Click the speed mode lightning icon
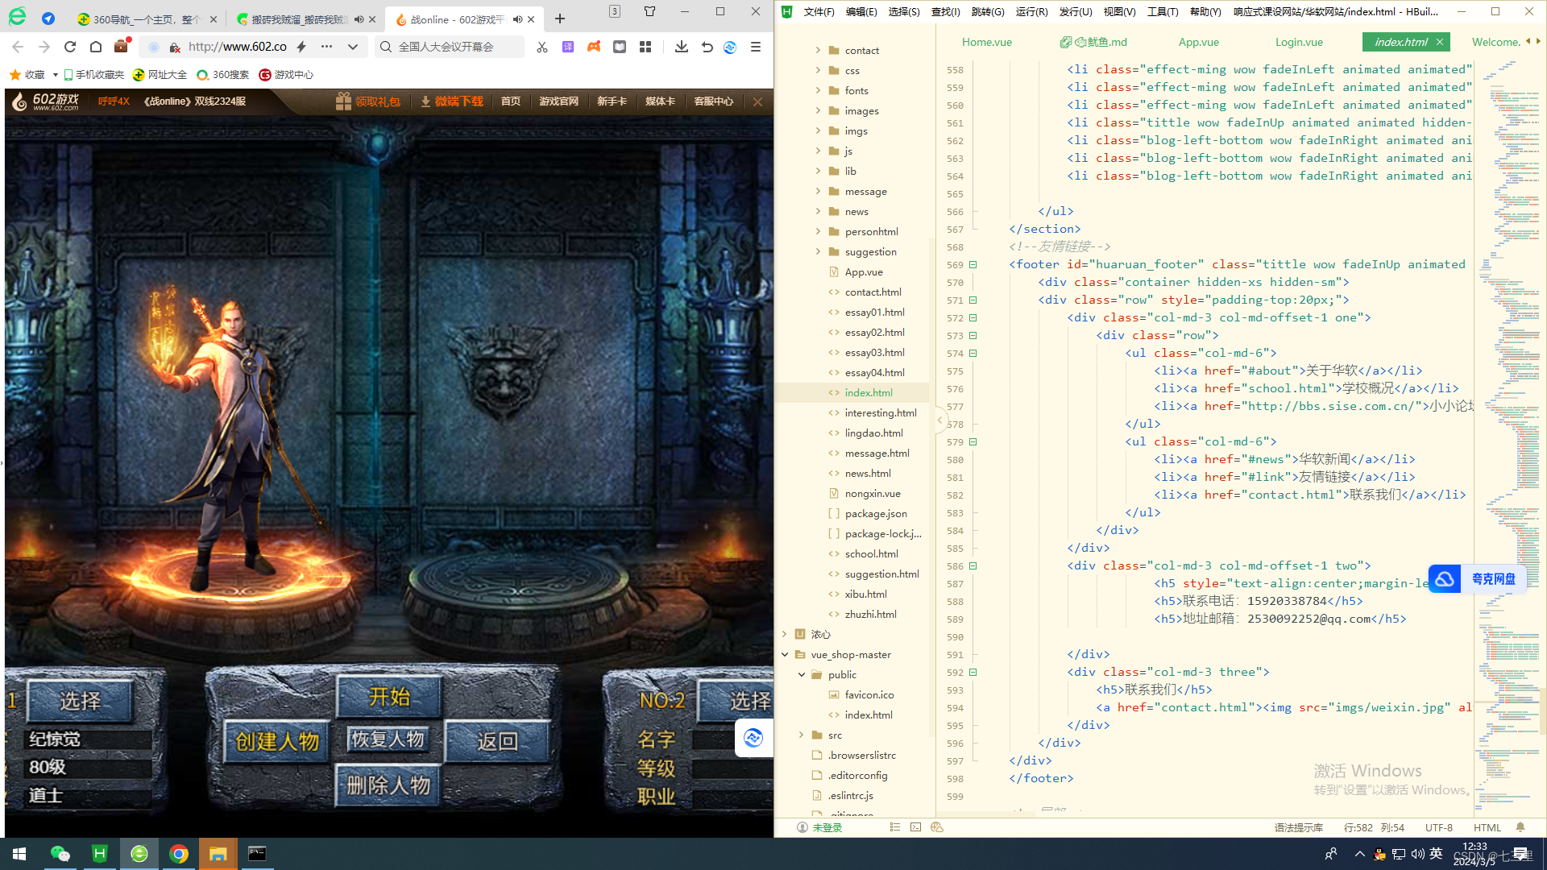Viewport: 1547px width, 870px height. click(x=301, y=47)
